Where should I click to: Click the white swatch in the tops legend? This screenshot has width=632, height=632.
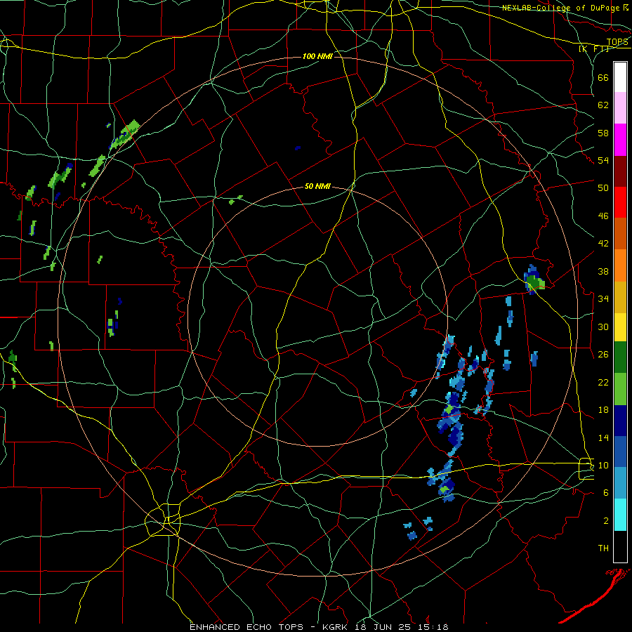pos(620,77)
